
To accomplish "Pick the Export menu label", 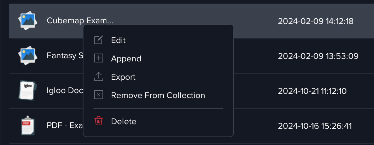I will point(123,77).
